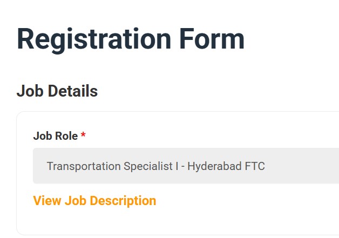The height and width of the screenshot is (238, 339).
Task: Select the Job Role field label
Action: tap(56, 136)
